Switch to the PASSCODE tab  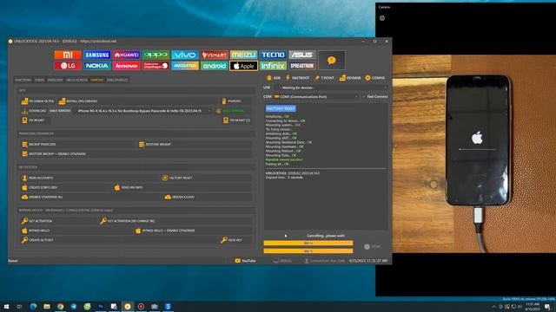coord(55,80)
